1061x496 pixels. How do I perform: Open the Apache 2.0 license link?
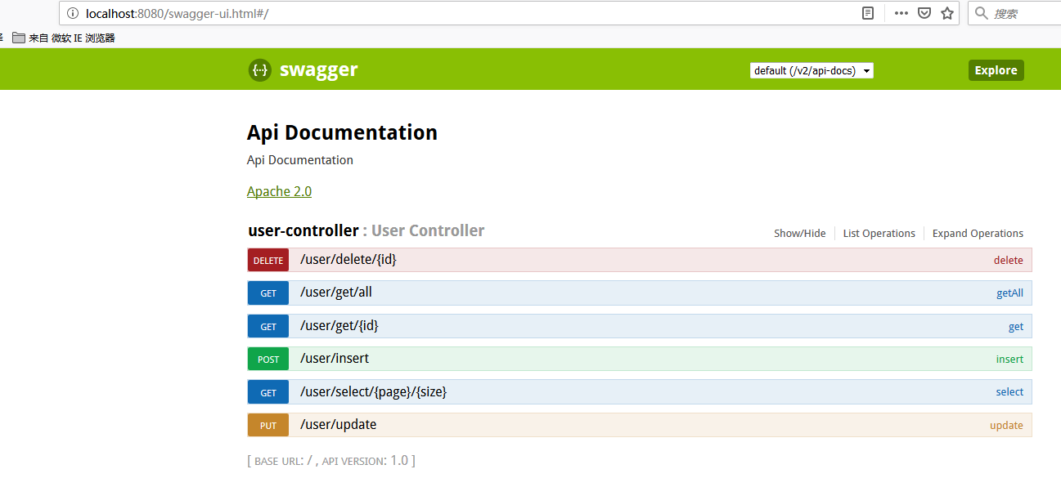coord(279,191)
